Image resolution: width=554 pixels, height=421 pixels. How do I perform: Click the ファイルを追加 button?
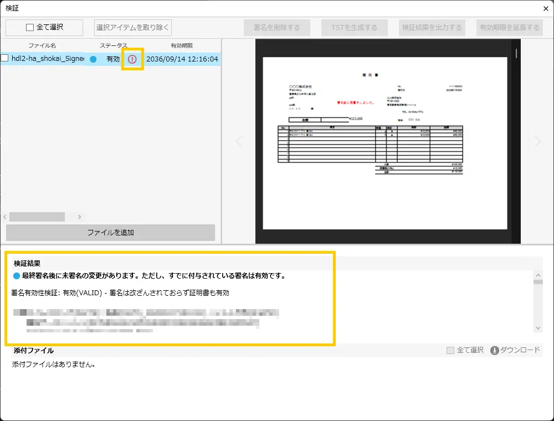click(x=110, y=233)
